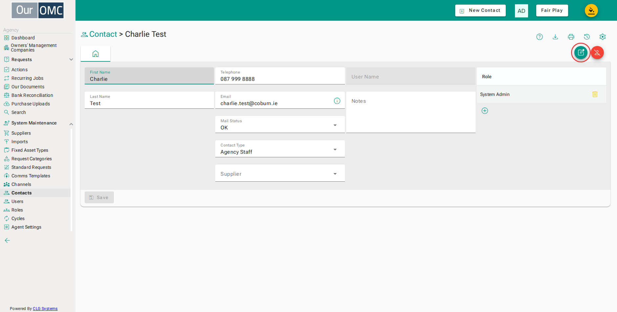Open the Contact Type dropdown
617x312 pixels.
tap(280, 149)
